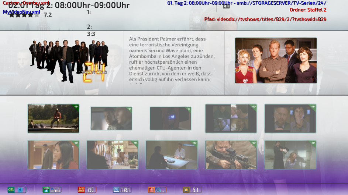Select the gunman with blonde woman thumbnail
The image size is (348, 195).
point(290,155)
